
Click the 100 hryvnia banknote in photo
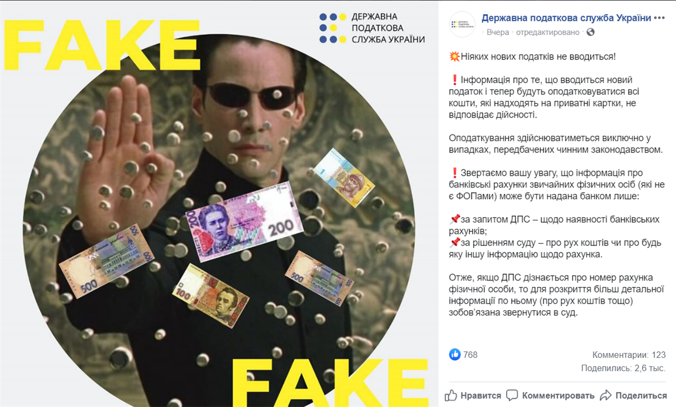click(x=210, y=295)
